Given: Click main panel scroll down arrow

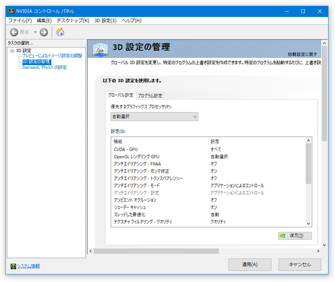Looking at the screenshot, I should point(324,245).
